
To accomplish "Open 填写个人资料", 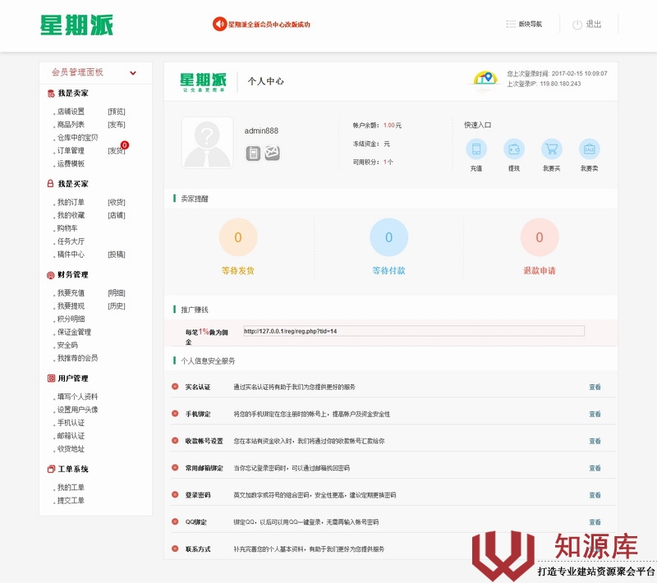I will click(x=77, y=397).
